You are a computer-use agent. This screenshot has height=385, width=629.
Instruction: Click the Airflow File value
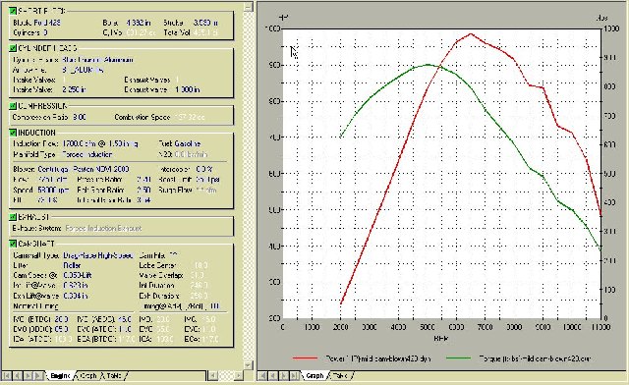coord(83,70)
